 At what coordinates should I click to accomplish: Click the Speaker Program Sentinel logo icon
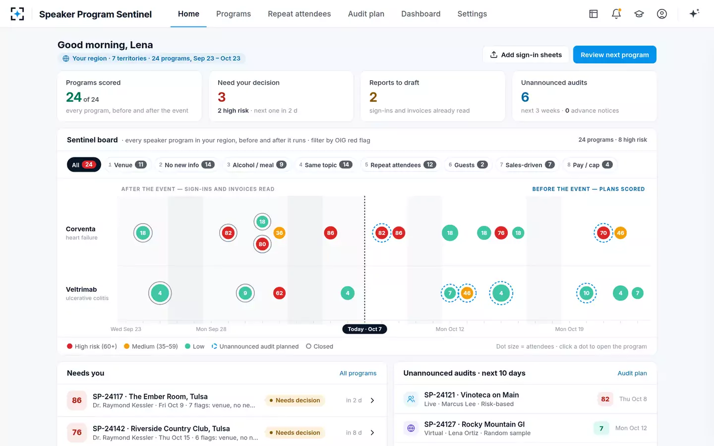coord(17,14)
